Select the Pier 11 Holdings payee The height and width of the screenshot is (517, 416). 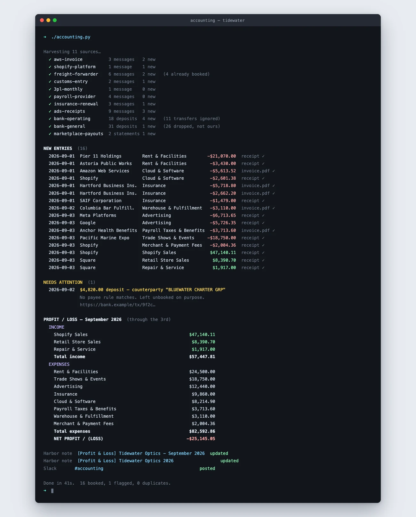pos(100,156)
